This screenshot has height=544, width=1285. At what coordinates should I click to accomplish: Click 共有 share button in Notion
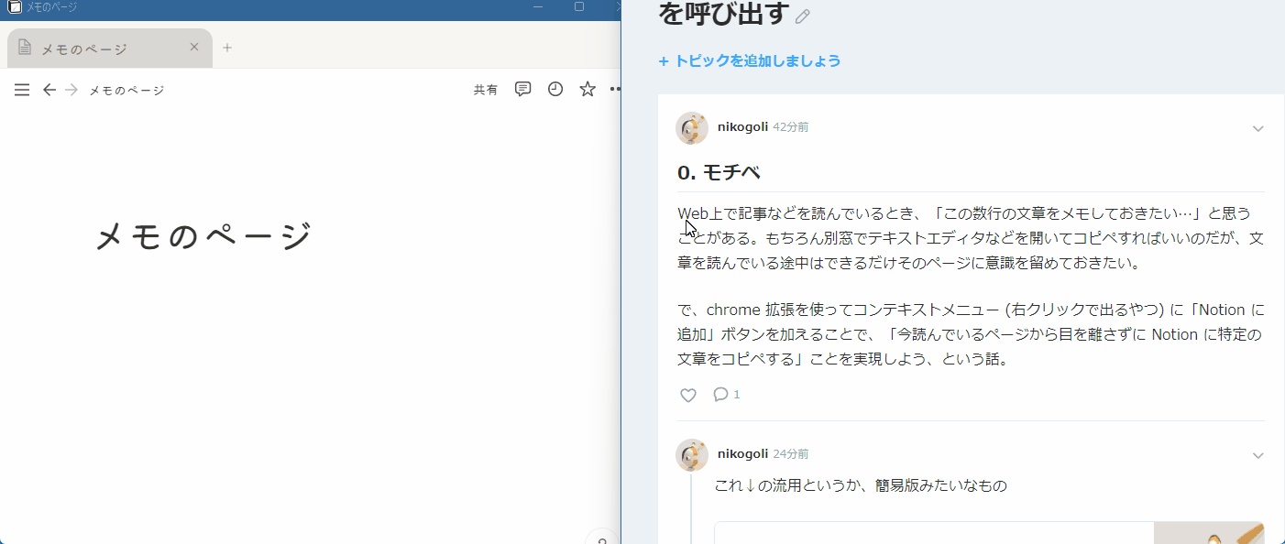coord(486,90)
